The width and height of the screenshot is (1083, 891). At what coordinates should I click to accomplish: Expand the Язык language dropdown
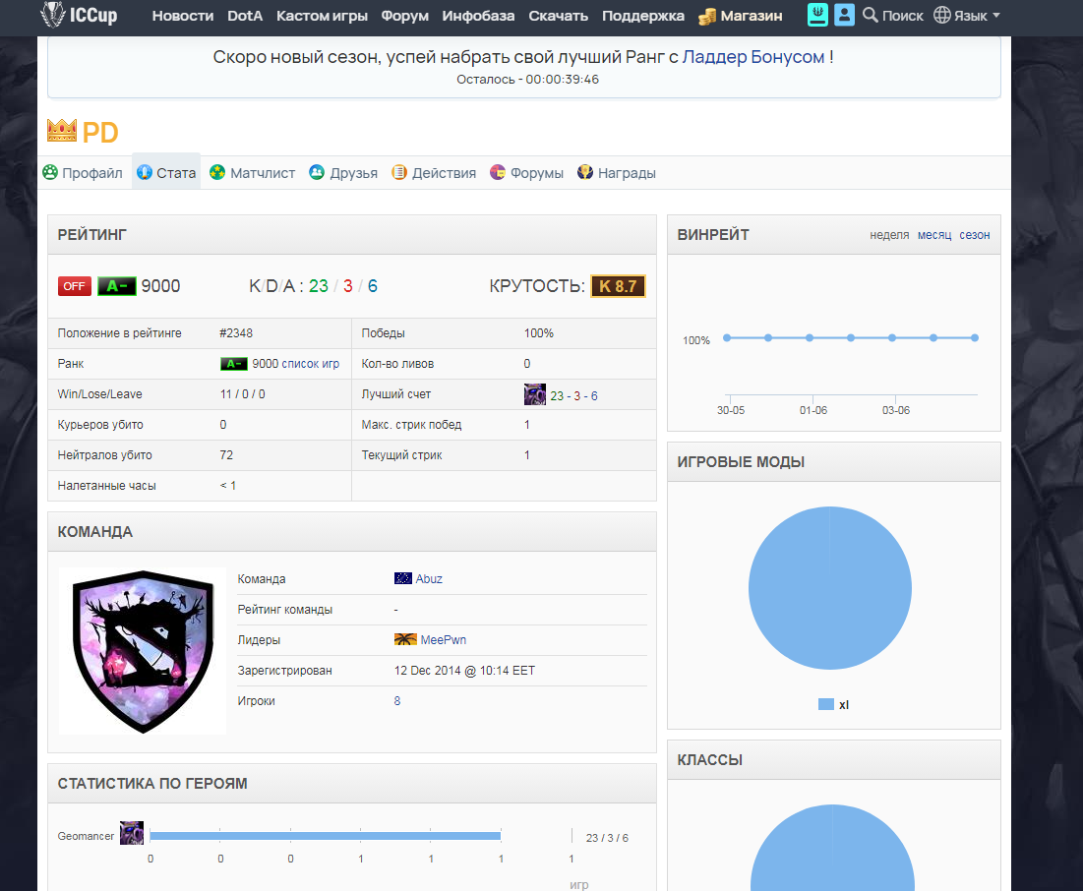pos(966,15)
